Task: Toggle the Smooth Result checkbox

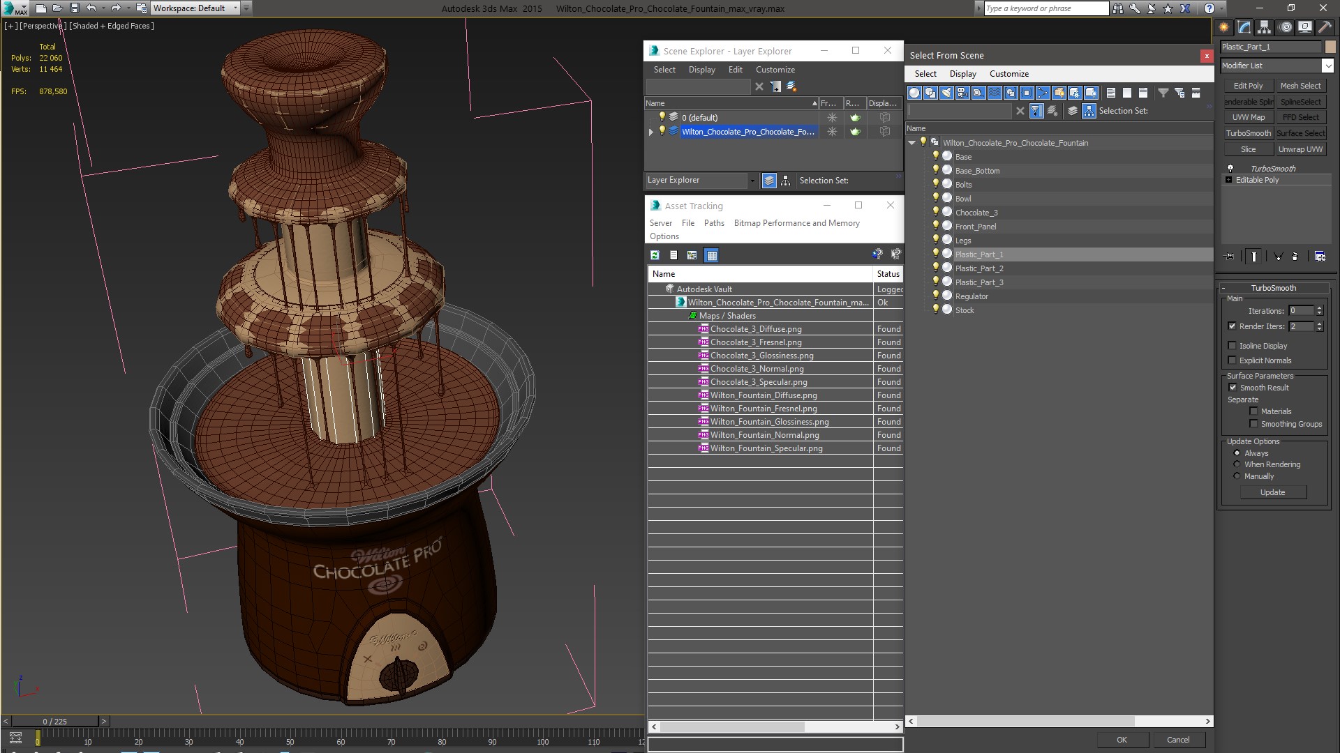Action: click(1233, 388)
